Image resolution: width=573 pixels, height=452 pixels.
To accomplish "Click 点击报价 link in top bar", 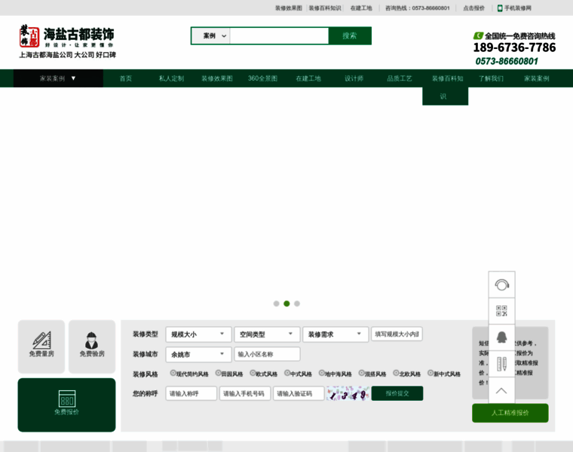I will 474,8.
